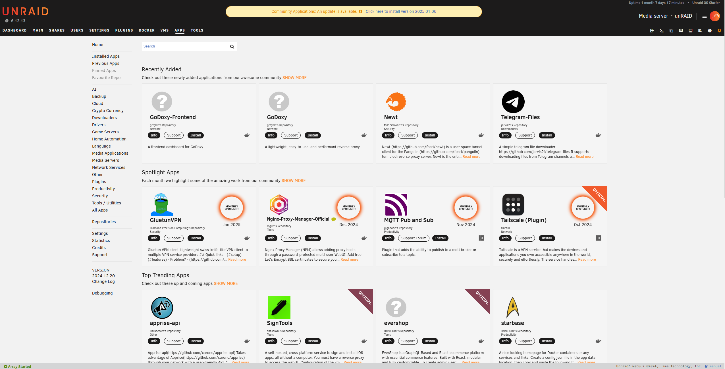Open the Debugging sidebar link
This screenshot has height=369, width=725.
click(102, 293)
